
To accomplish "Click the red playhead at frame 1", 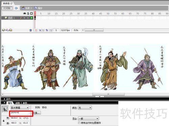I will [35, 13].
